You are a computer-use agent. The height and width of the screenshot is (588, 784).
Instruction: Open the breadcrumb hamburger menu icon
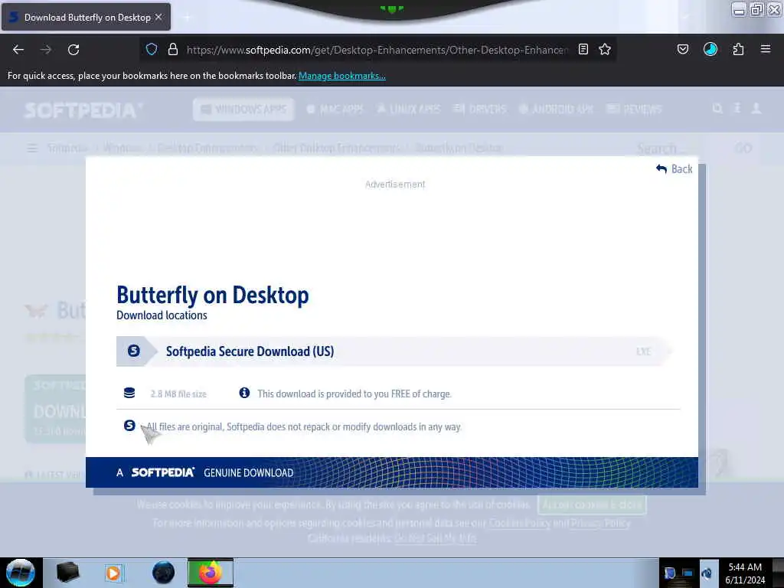point(32,149)
